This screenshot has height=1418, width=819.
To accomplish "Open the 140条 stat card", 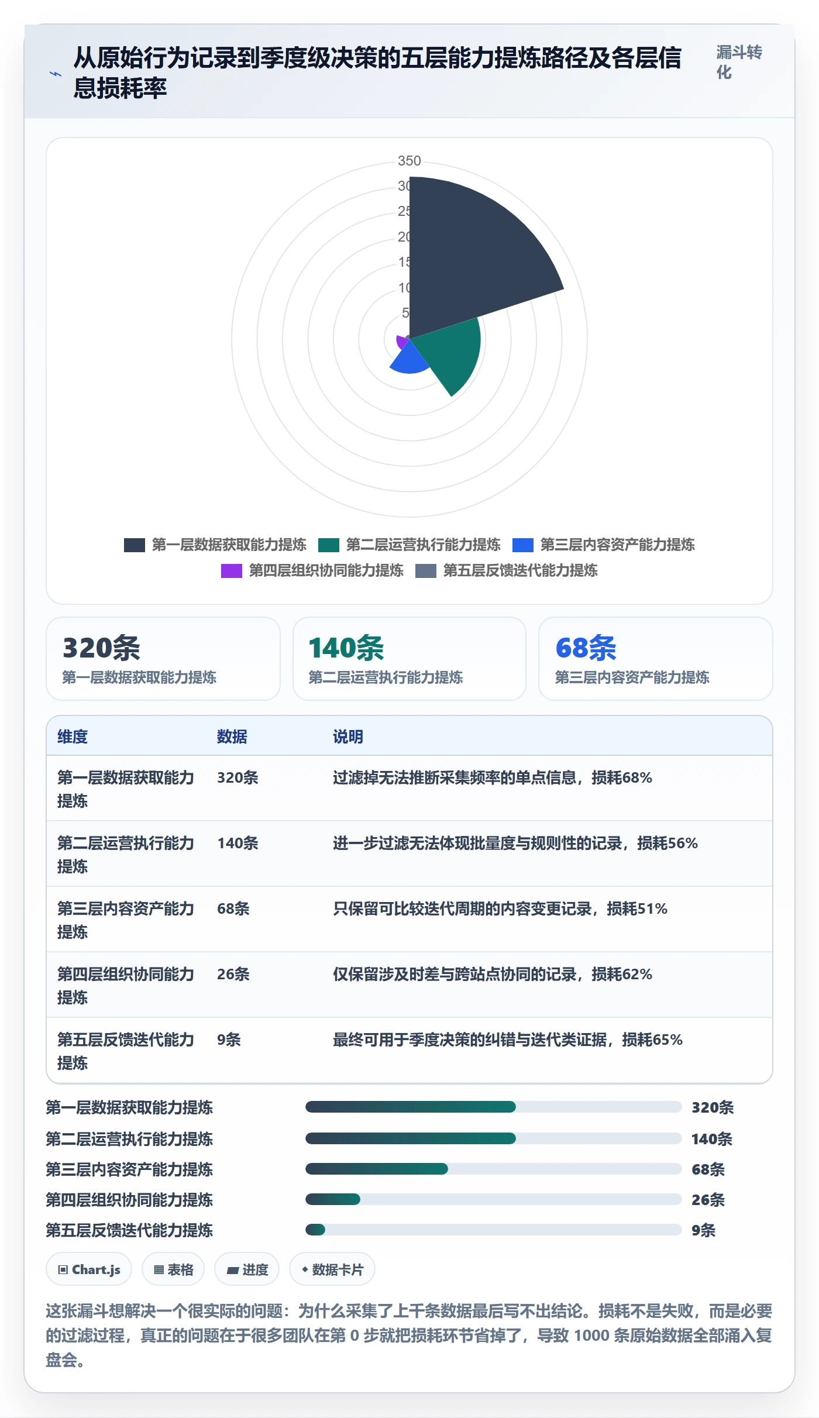I will 409,659.
